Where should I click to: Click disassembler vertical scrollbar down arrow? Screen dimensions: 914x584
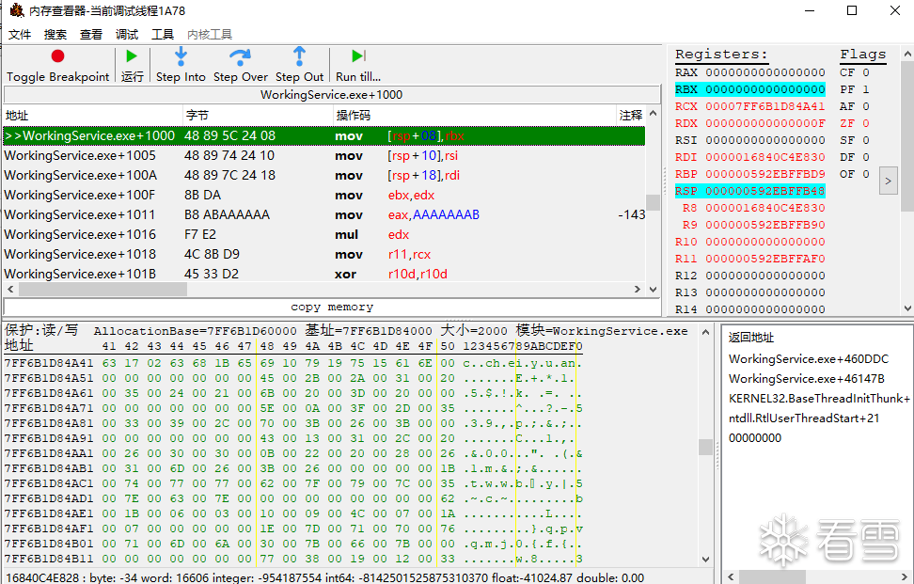pyautogui.click(x=653, y=289)
